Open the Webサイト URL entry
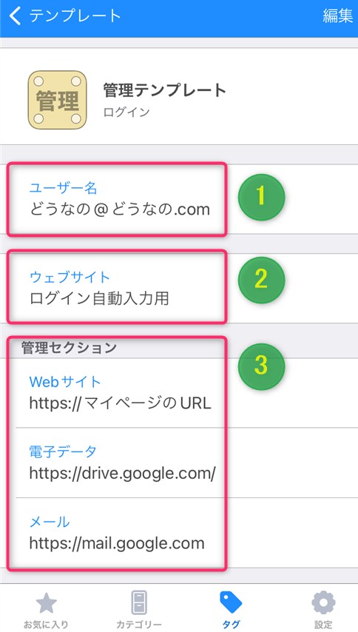Image resolution: width=358 pixels, height=632 pixels. (120, 403)
